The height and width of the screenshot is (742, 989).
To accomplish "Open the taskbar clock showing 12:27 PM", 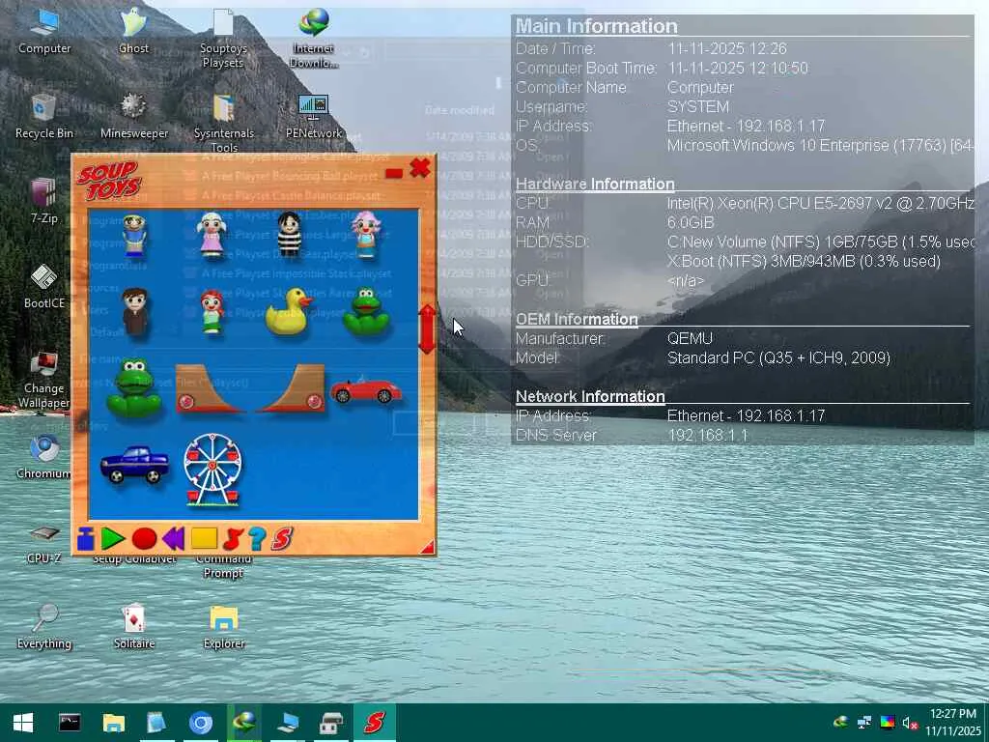I will (x=953, y=723).
